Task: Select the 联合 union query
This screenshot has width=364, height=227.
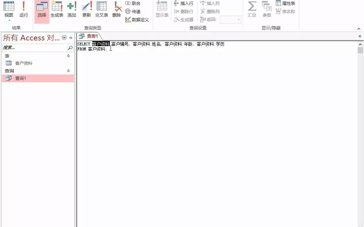Action: (x=133, y=4)
